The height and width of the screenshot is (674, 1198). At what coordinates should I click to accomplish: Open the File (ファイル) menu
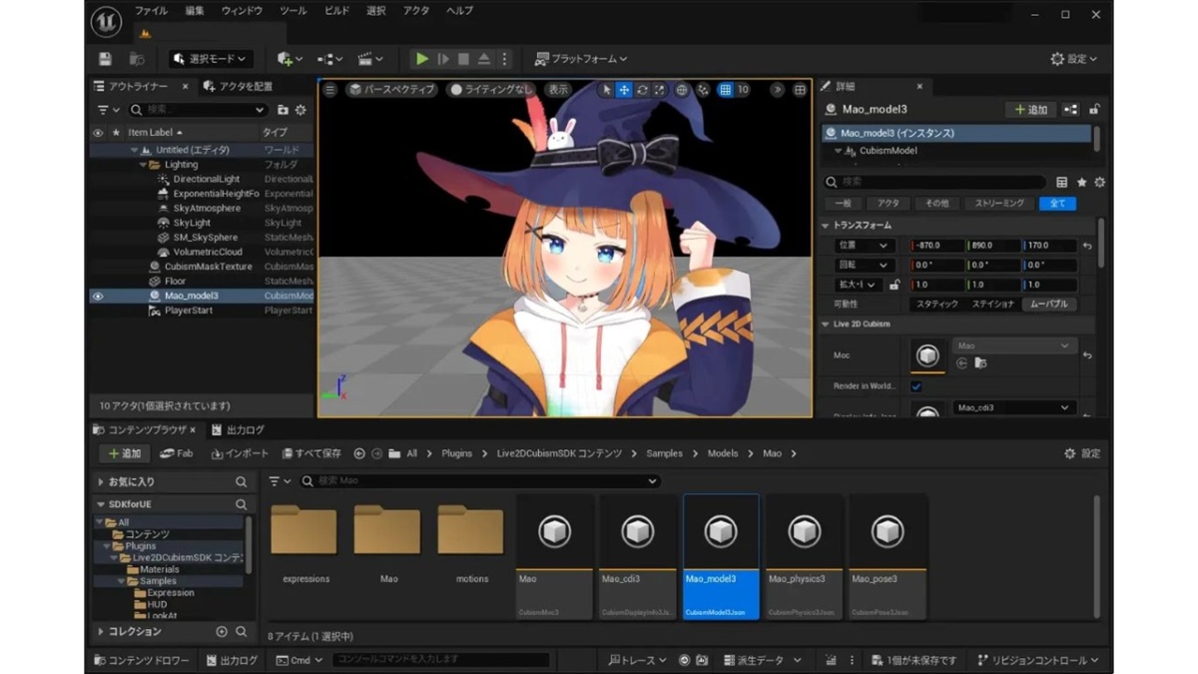coord(151,11)
